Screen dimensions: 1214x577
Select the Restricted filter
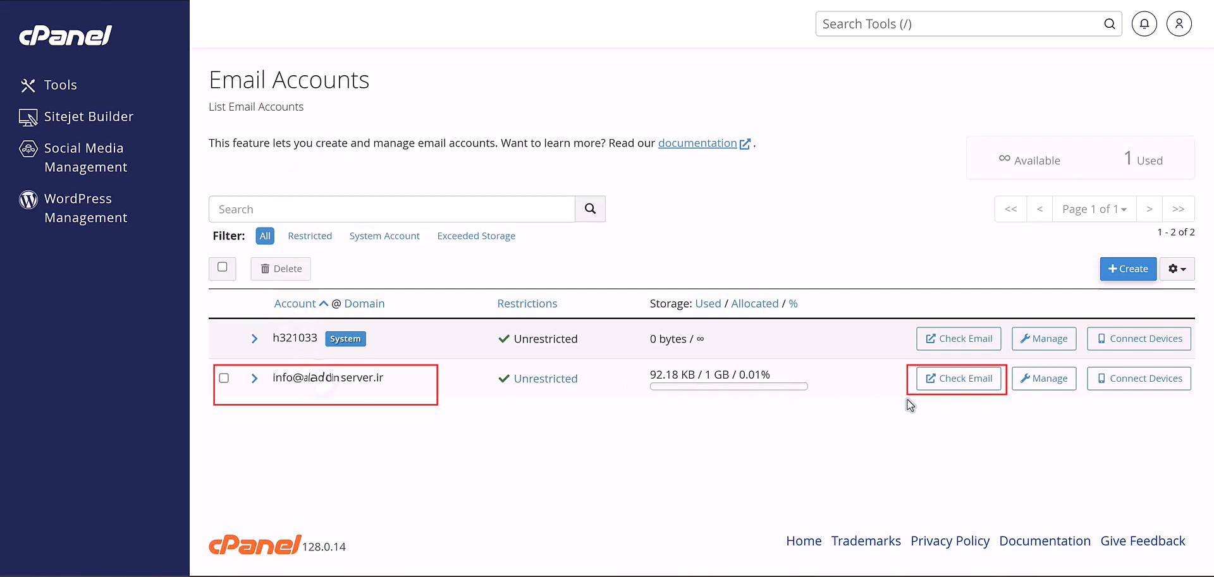click(x=310, y=236)
